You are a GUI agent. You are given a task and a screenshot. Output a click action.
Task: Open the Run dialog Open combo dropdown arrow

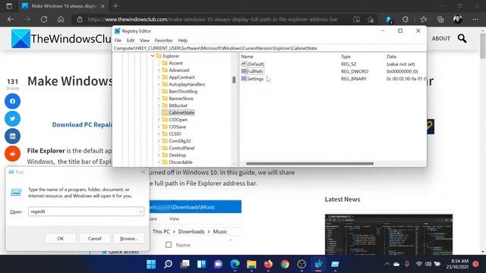coord(140,212)
